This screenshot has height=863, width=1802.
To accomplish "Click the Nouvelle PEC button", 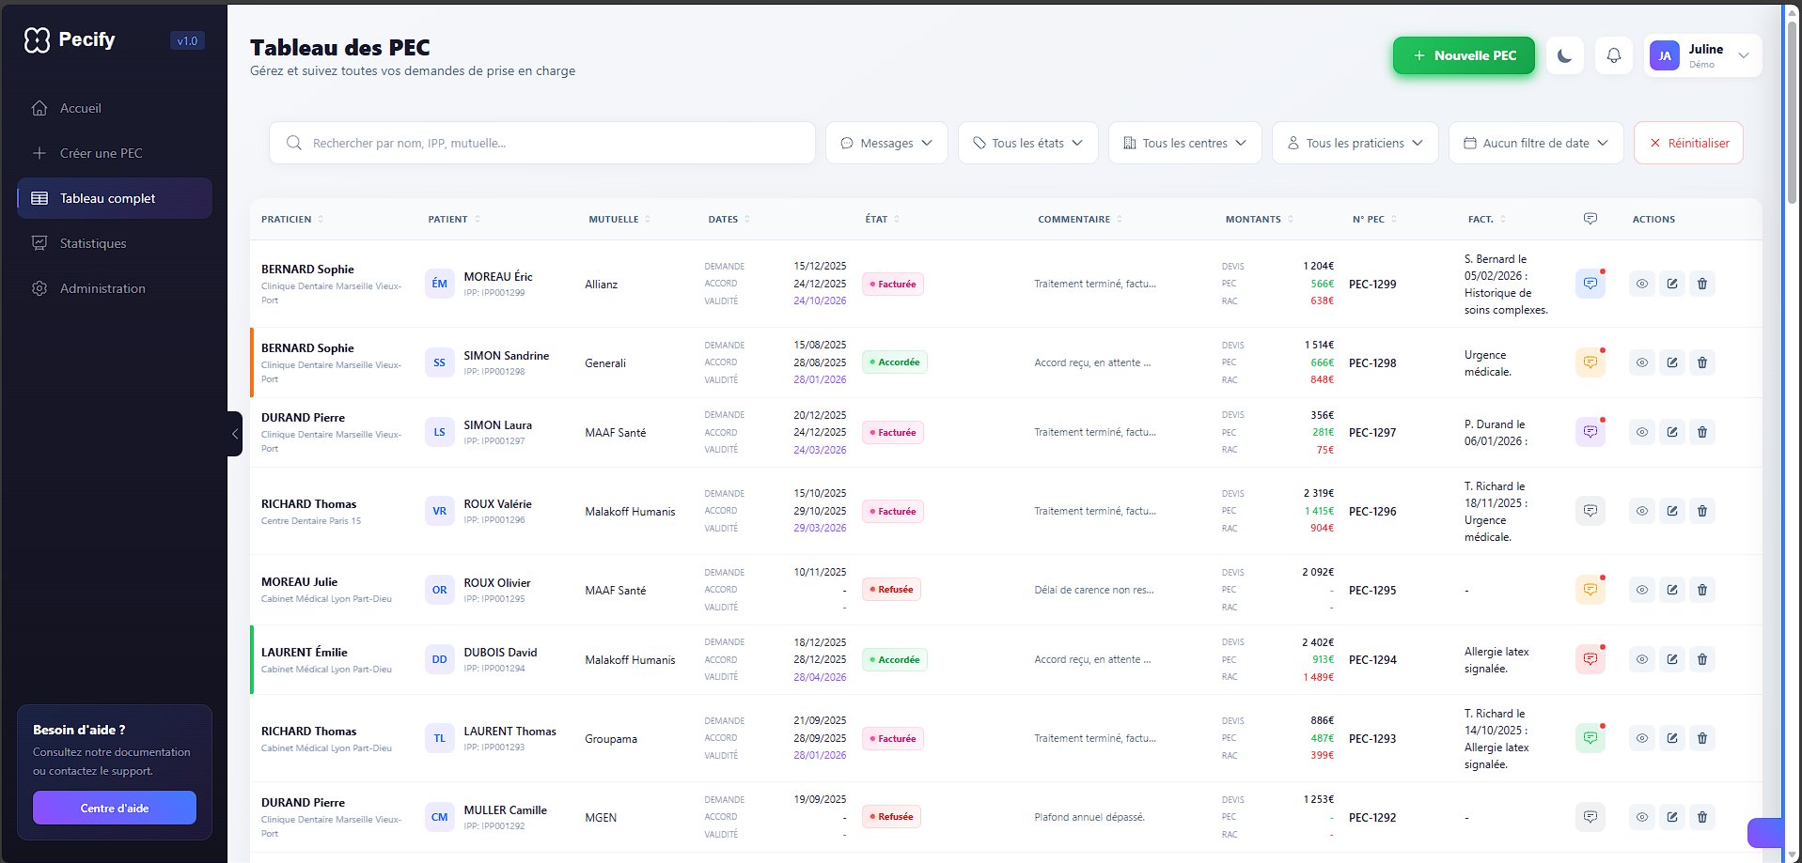I will point(1463,56).
